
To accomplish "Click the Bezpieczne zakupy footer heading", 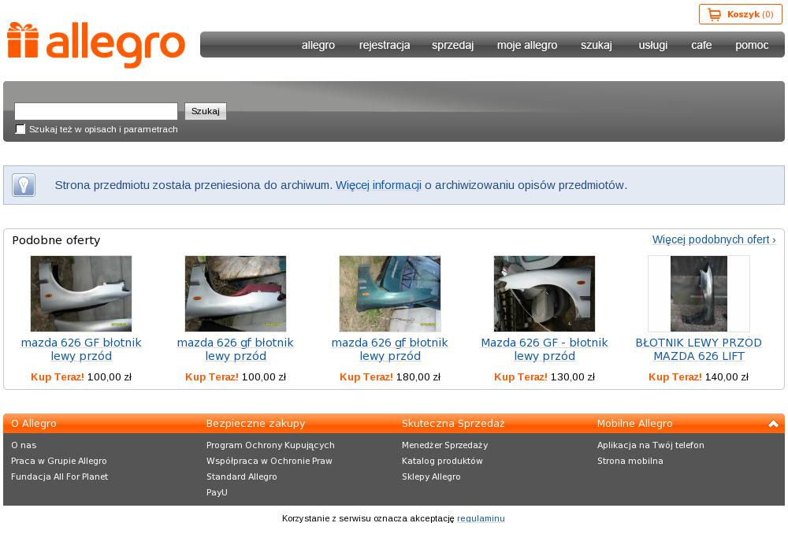I will pos(256,424).
